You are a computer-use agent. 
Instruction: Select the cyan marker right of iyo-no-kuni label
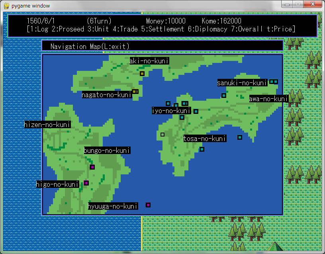click(x=196, y=111)
